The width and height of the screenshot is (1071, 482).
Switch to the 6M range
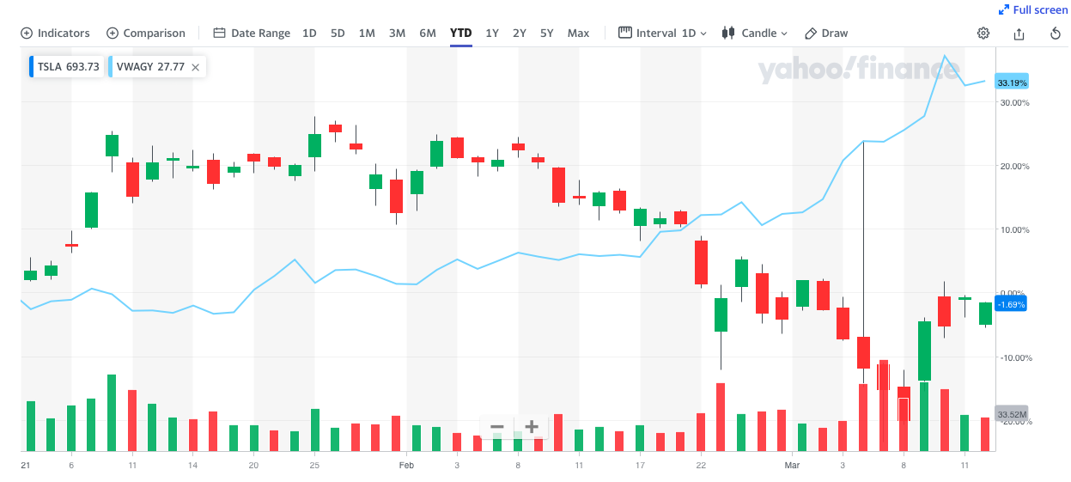click(428, 34)
